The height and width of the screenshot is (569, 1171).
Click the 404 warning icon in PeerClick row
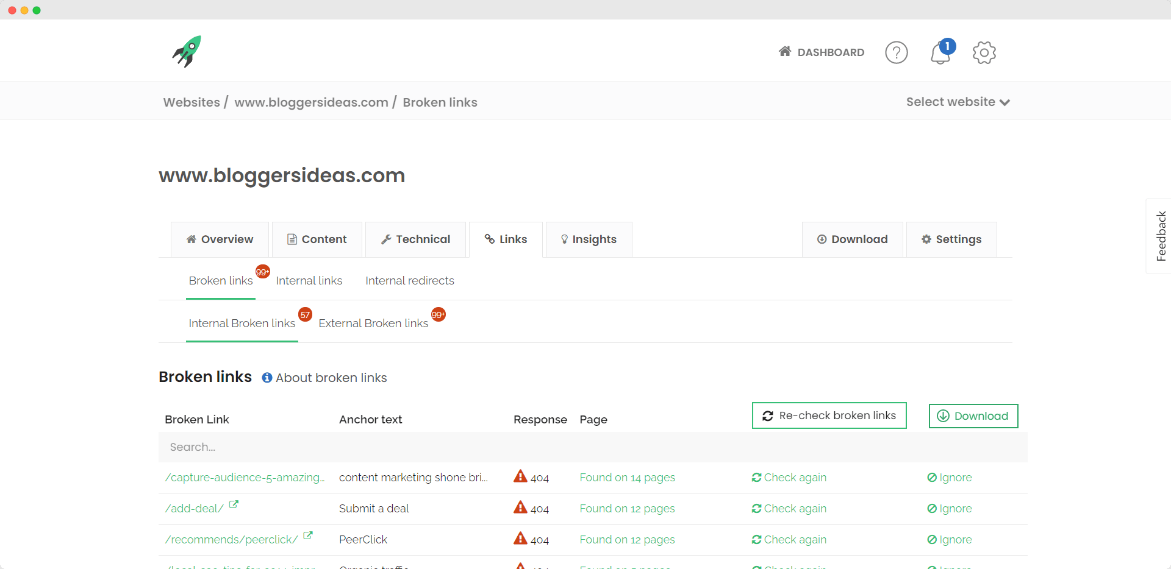[x=520, y=538]
